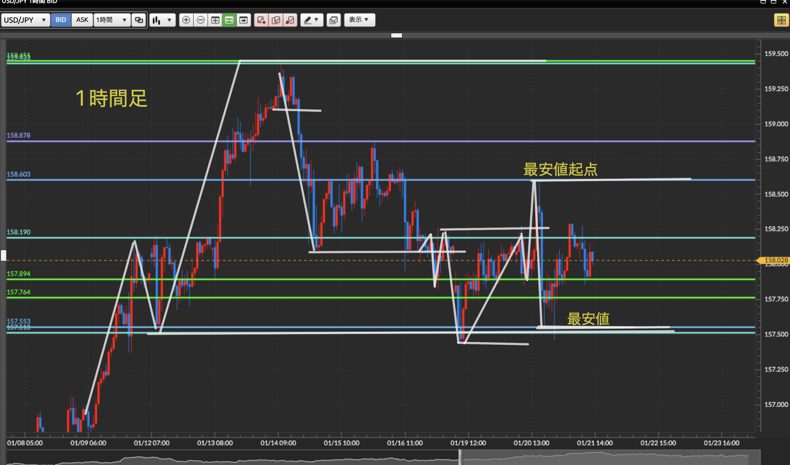790x465 pixels.
Task: Click the pink duplicate chart icon
Action: tap(276, 20)
